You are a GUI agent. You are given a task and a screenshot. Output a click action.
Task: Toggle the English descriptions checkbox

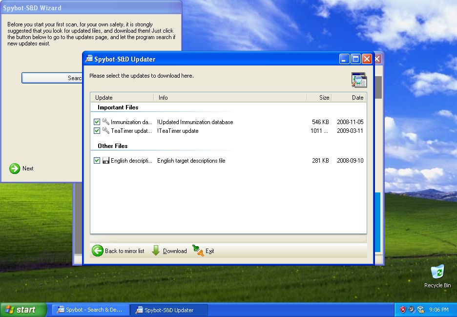pyautogui.click(x=97, y=160)
